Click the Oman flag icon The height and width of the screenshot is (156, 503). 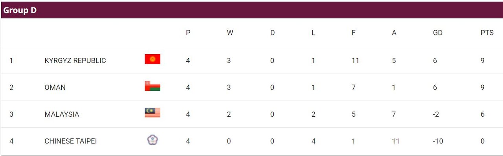click(x=152, y=86)
